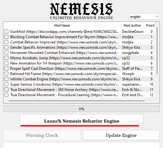Select priority 0 cell
Screen dimensions: 163x148
pos(152,32)
